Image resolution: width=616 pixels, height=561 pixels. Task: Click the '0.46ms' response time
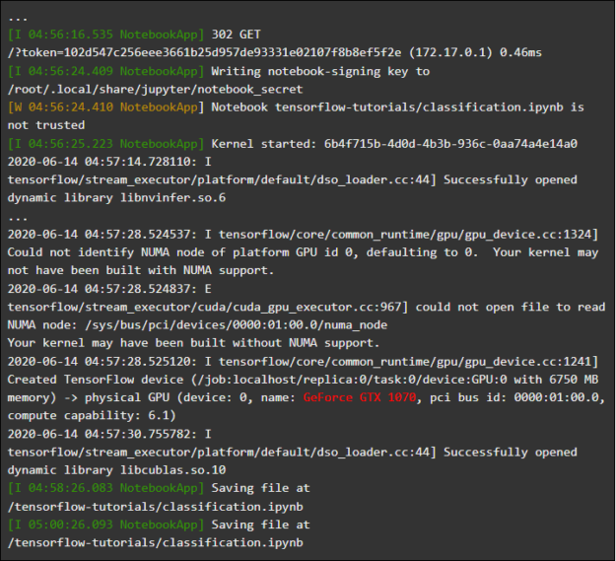point(520,52)
